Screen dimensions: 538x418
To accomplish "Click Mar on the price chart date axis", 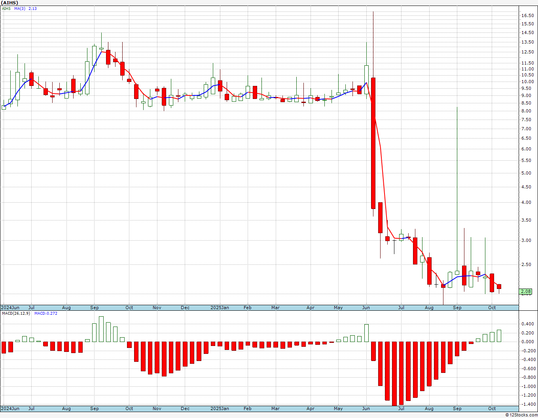I will pos(276,308).
